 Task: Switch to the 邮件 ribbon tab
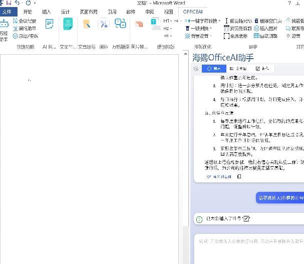pos(131,12)
